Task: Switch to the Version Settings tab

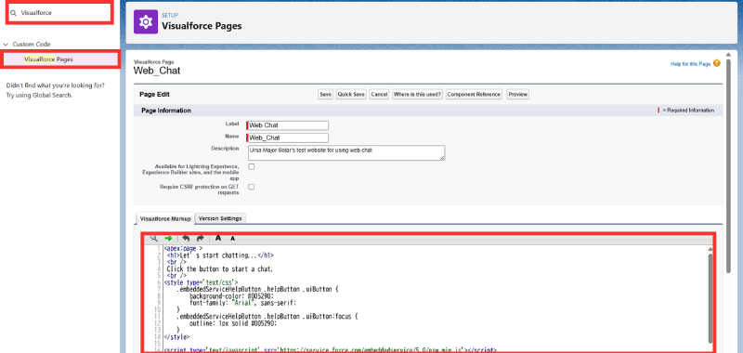Action: tap(220, 218)
